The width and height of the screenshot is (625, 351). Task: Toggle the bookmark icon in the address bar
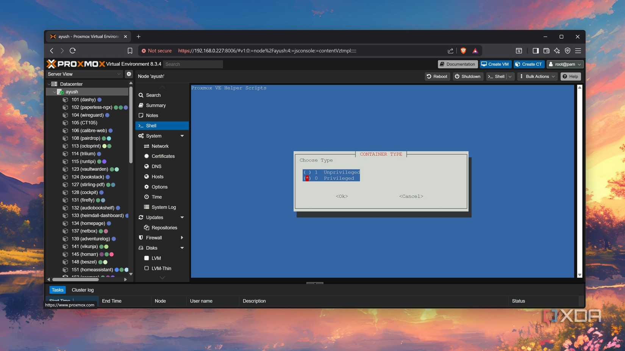130,50
